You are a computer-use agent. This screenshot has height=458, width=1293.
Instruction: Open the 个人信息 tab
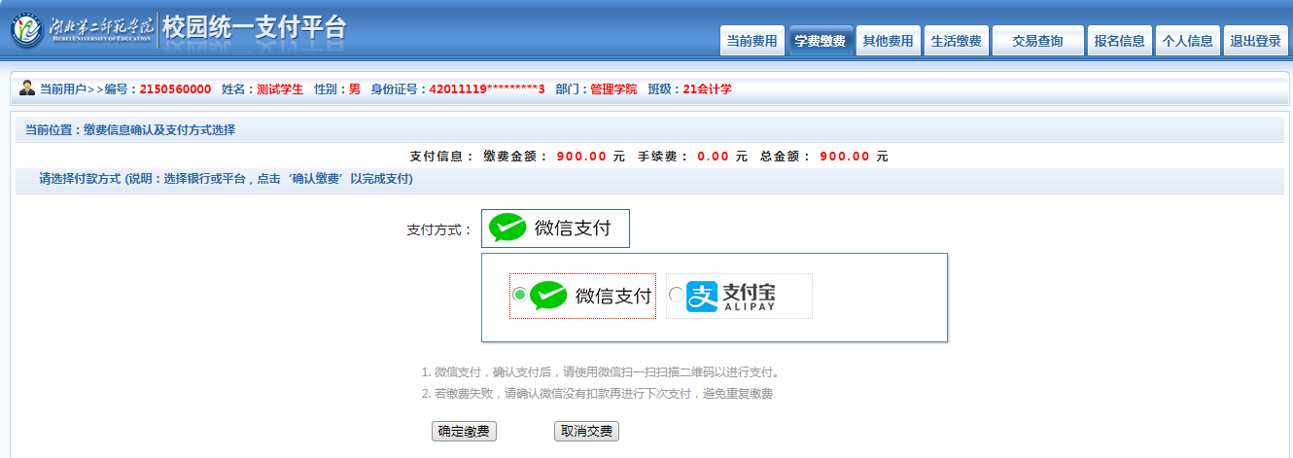(x=1187, y=41)
